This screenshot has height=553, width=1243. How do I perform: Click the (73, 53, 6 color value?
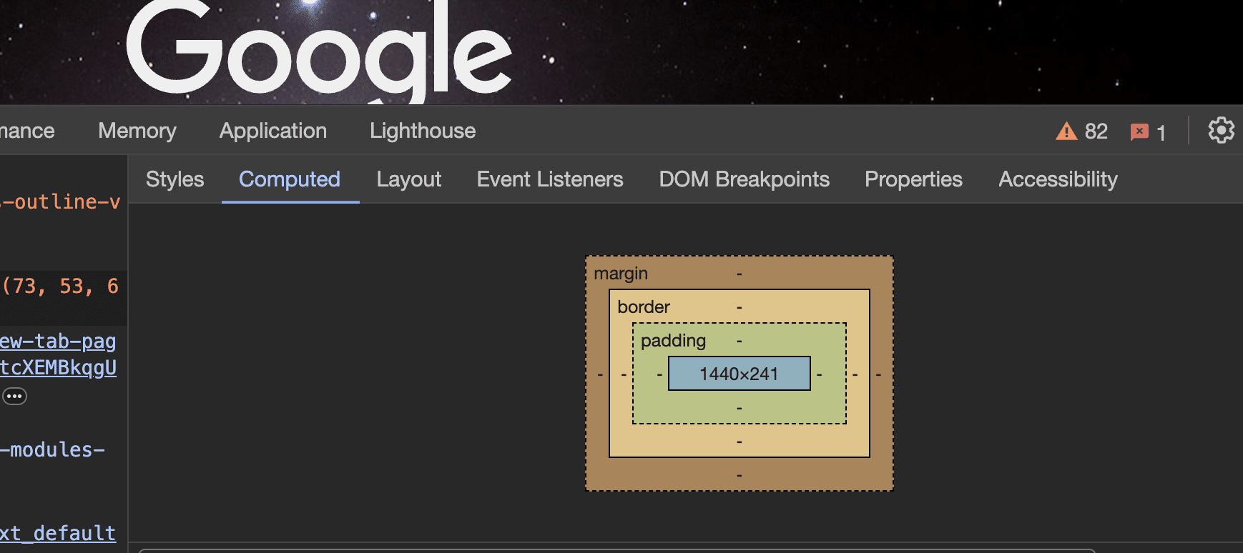(60, 287)
